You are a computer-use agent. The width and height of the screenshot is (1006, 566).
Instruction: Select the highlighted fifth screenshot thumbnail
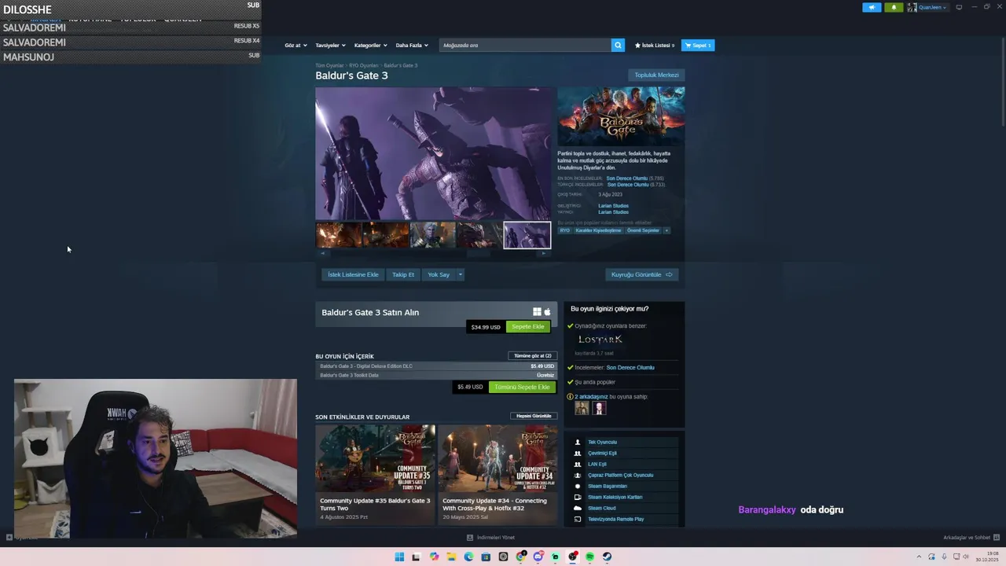click(527, 235)
